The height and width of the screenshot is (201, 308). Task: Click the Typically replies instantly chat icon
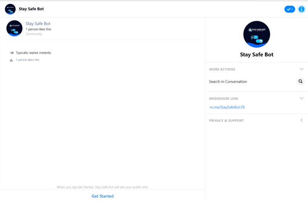pos(11,53)
